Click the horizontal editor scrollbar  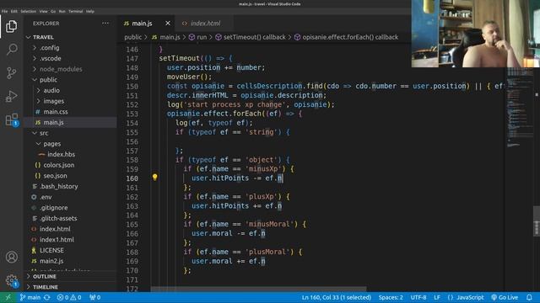coord(259,290)
